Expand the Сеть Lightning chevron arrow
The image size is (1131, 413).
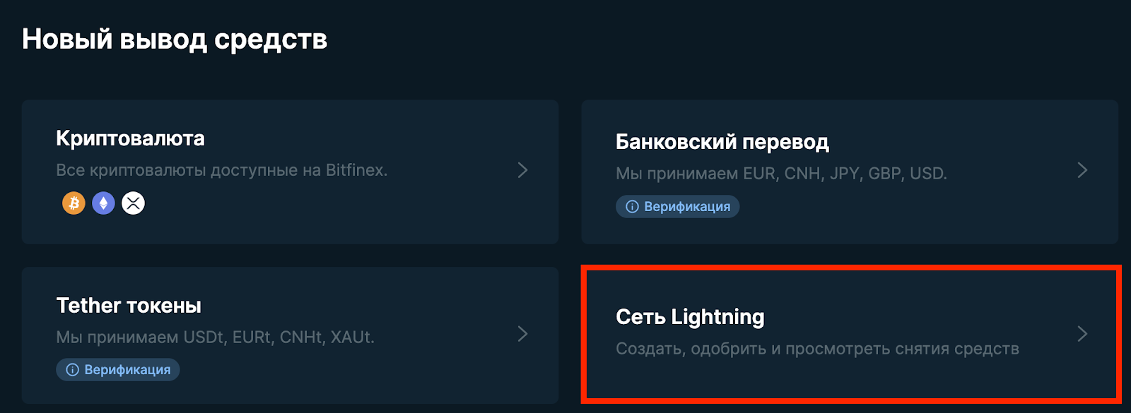coord(1082,334)
